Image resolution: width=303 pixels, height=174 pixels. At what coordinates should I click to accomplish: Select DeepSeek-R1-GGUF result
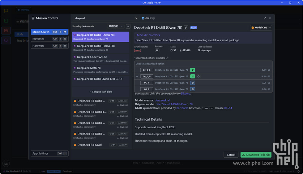tap(101, 145)
